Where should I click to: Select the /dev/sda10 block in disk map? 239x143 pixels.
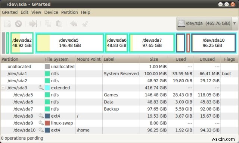pos(214,43)
